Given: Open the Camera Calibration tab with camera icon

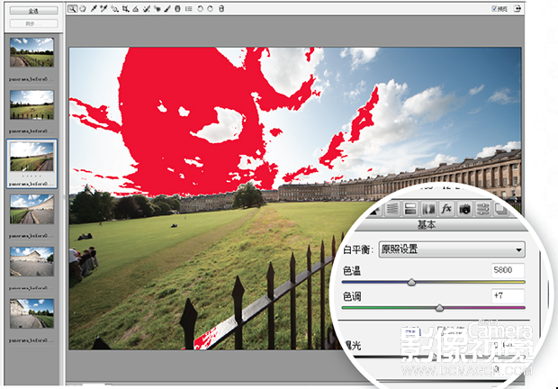Looking at the screenshot, I should (x=464, y=209).
